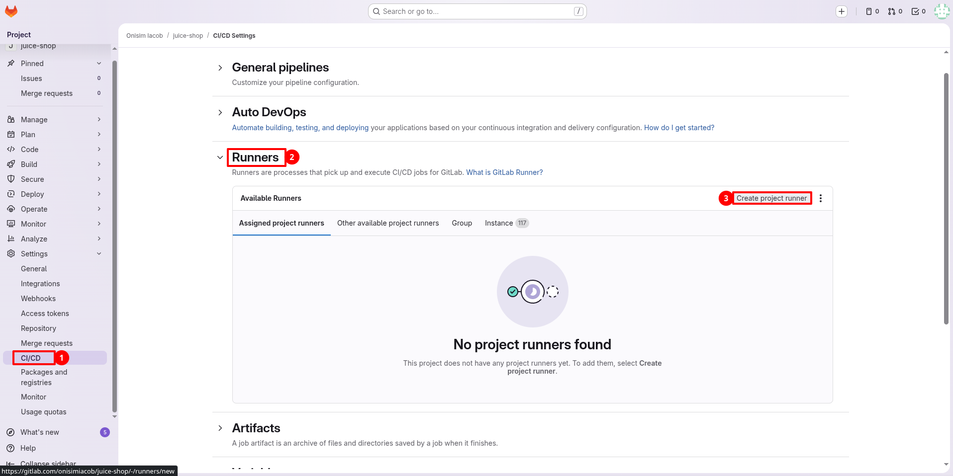Collapse the Runners section chevron

[220, 158]
